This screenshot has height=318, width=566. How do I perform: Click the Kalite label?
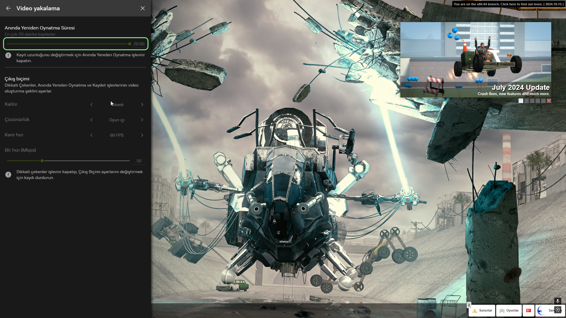(11, 104)
